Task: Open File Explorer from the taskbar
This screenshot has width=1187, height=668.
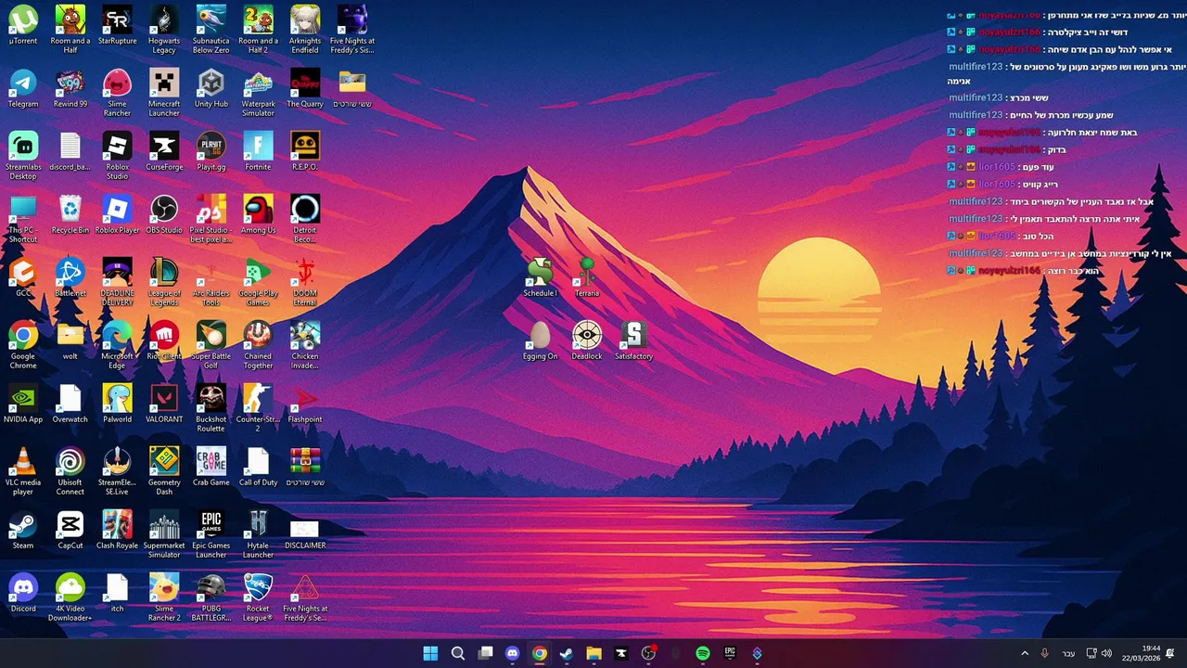Action: 593,653
